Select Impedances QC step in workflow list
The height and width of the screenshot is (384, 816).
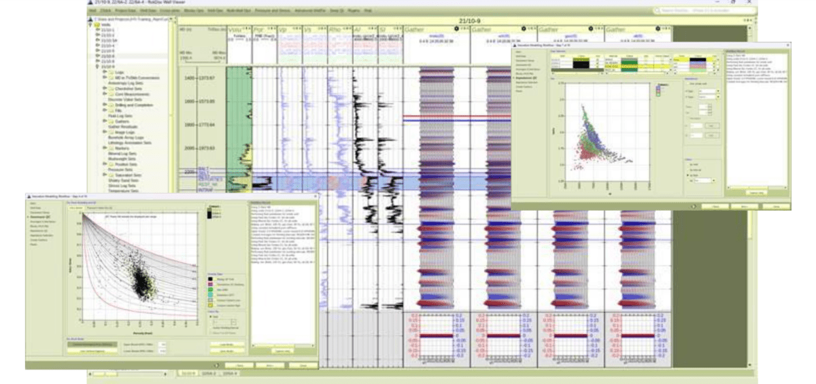[525, 78]
